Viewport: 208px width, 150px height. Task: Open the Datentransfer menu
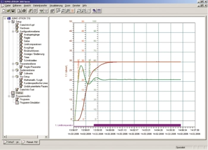[x=40, y=6]
